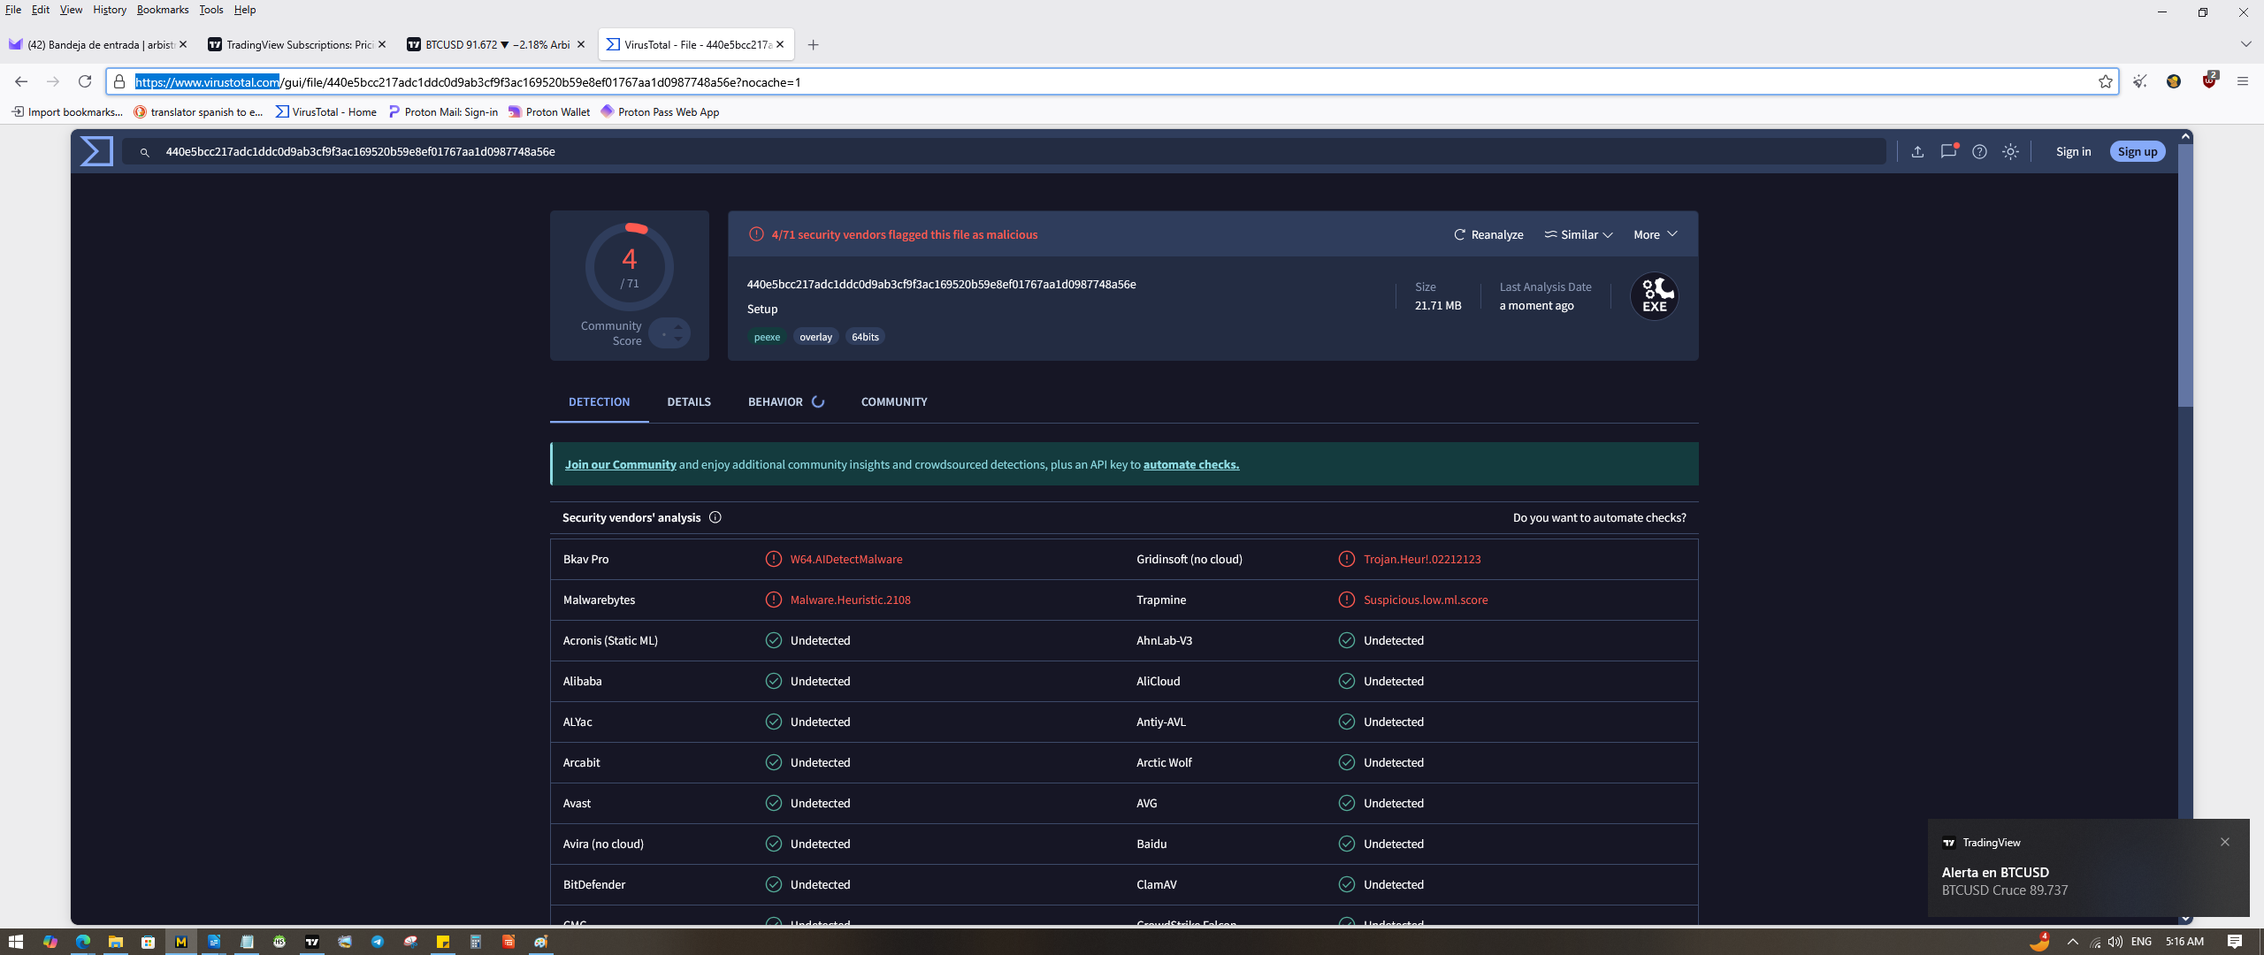Toggle the light/dark theme sun icon
The width and height of the screenshot is (2264, 955).
click(2010, 152)
